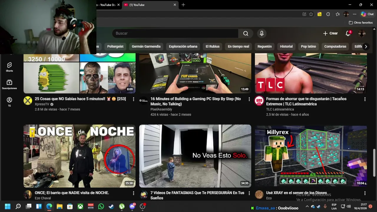Play the No Veas Esto Solo thumbnail
The width and height of the screenshot is (377, 212).
195,156
